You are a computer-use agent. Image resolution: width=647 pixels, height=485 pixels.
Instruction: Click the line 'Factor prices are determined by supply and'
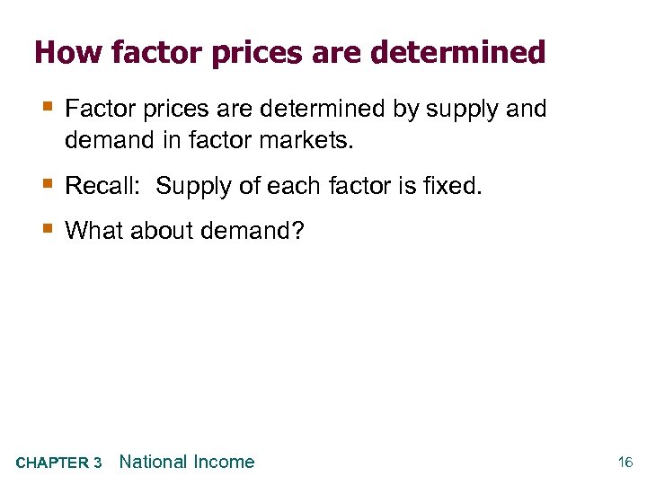coord(306,110)
